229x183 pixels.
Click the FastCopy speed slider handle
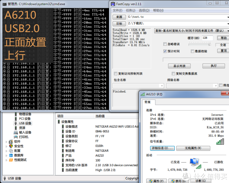(210, 44)
